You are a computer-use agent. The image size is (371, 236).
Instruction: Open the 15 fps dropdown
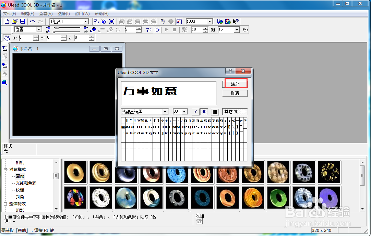236,29
